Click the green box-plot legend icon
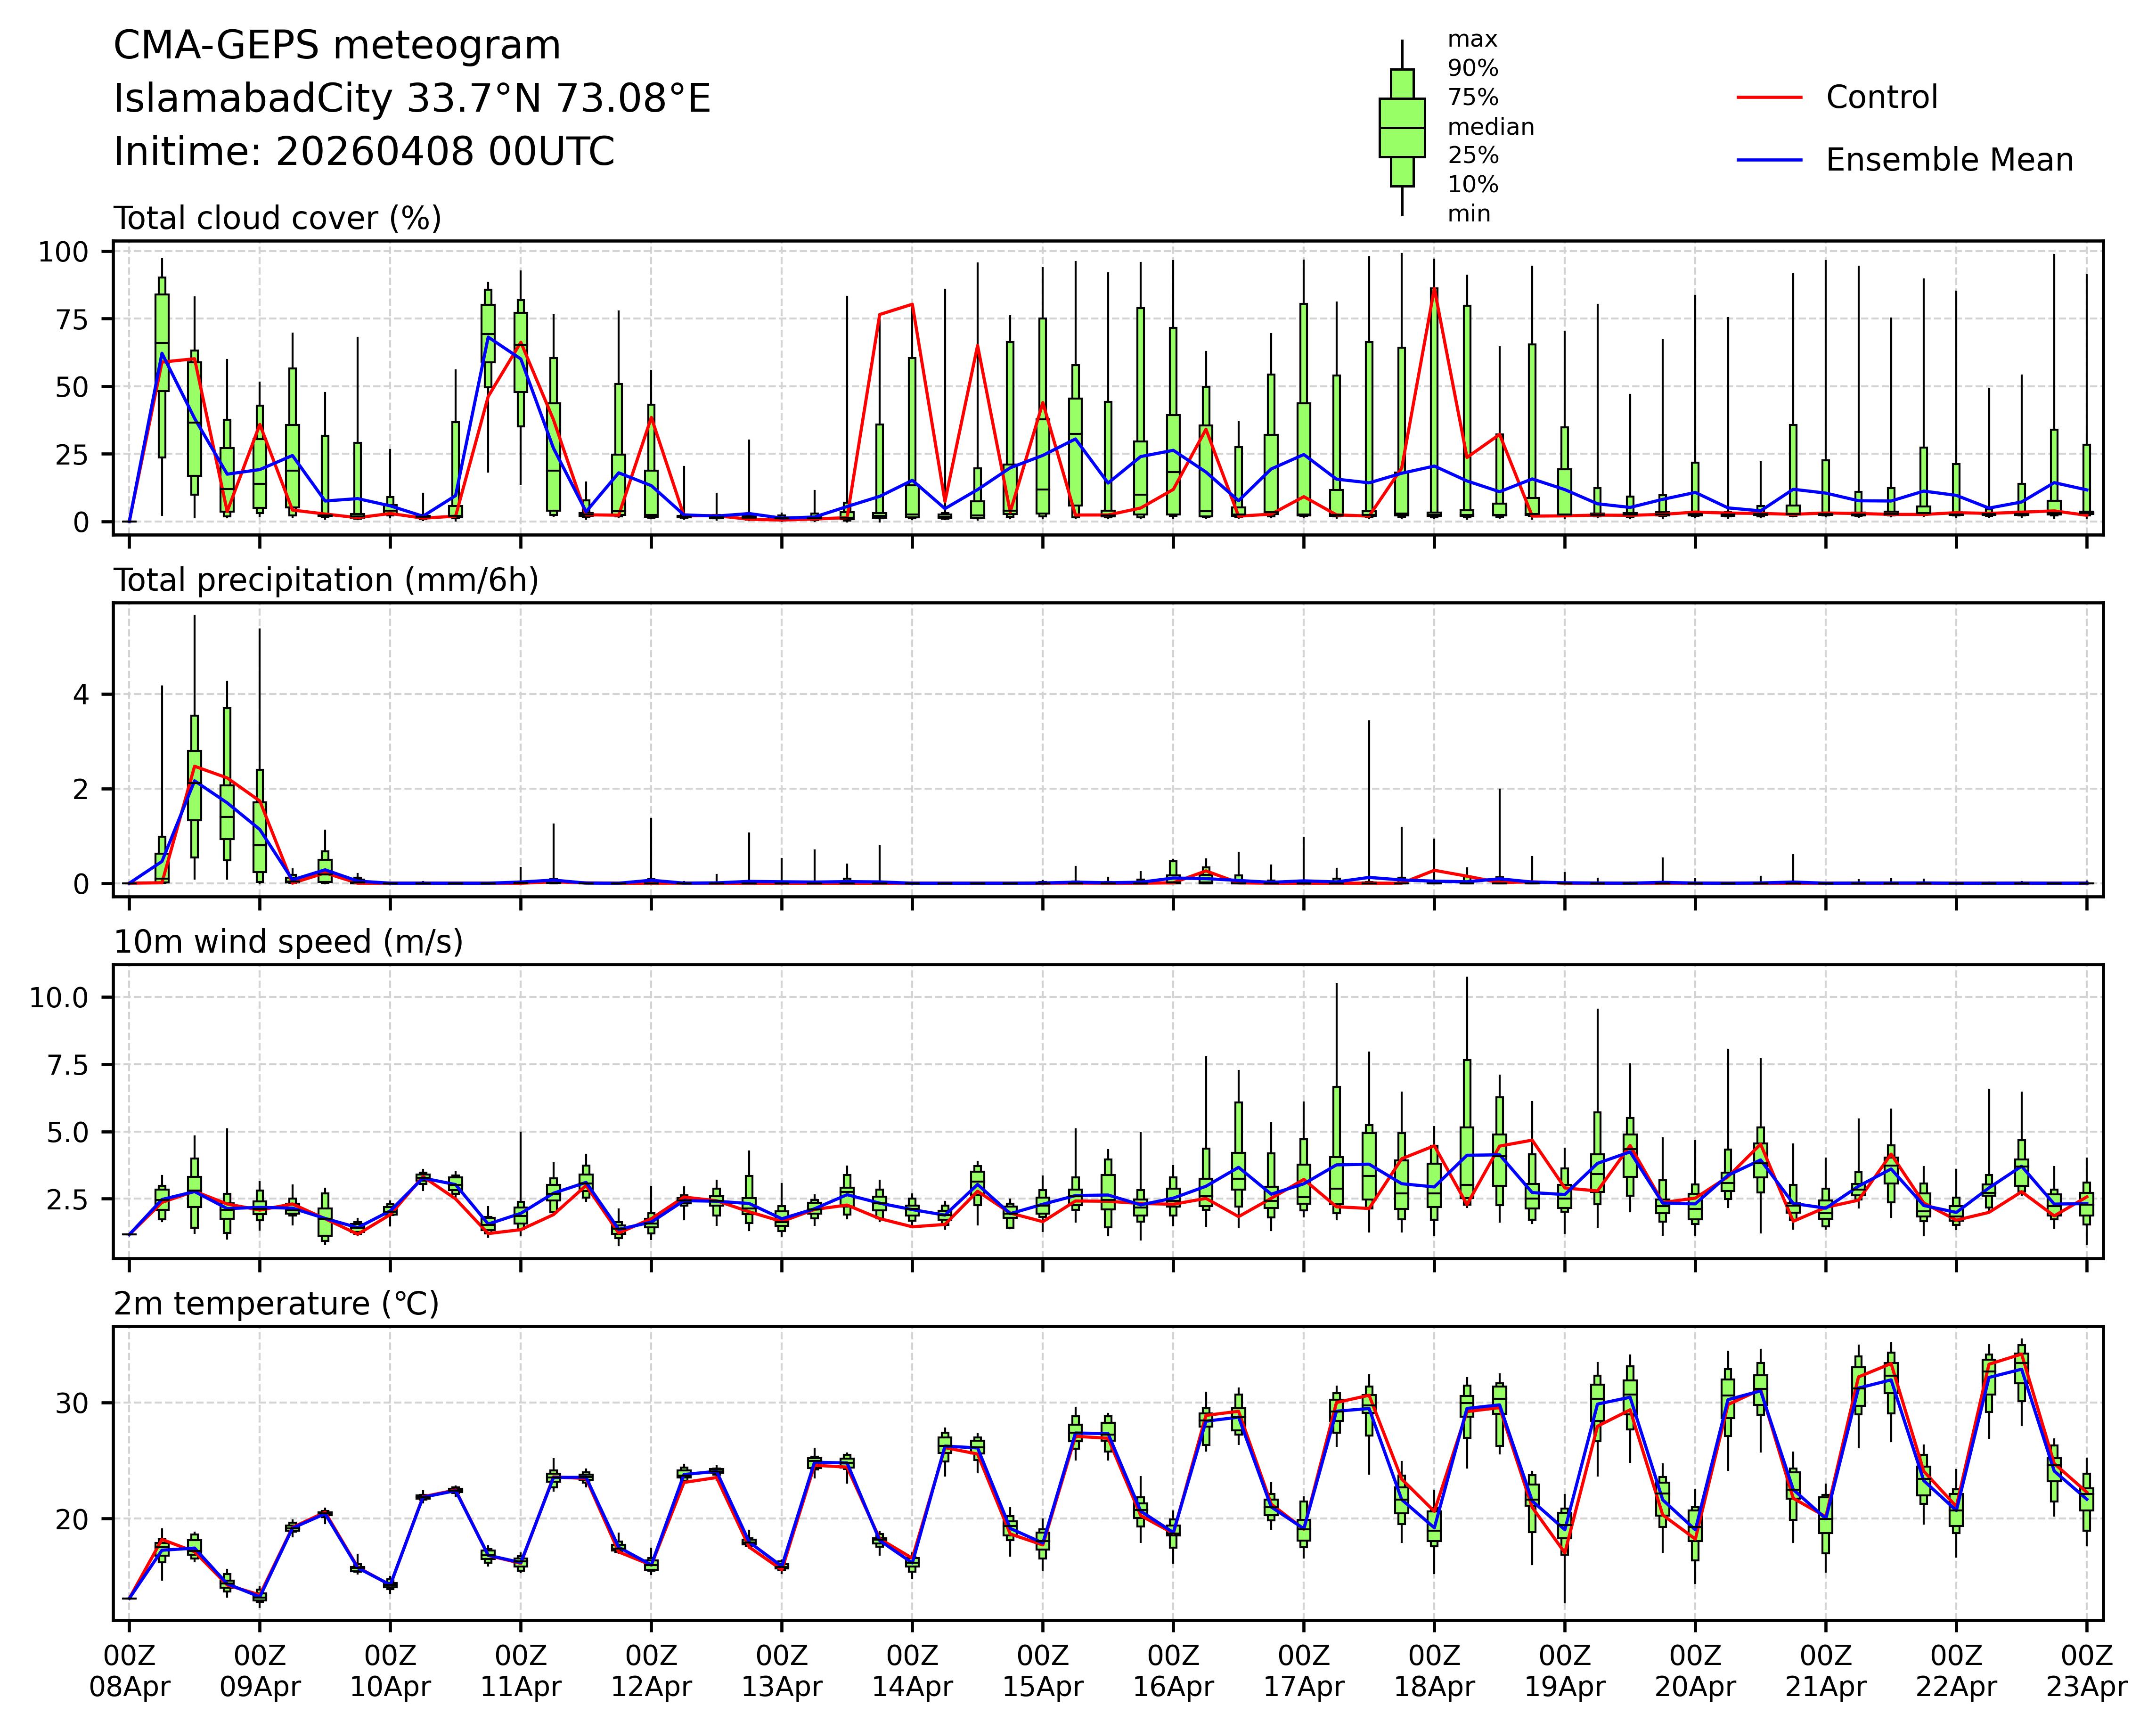 tap(1401, 128)
